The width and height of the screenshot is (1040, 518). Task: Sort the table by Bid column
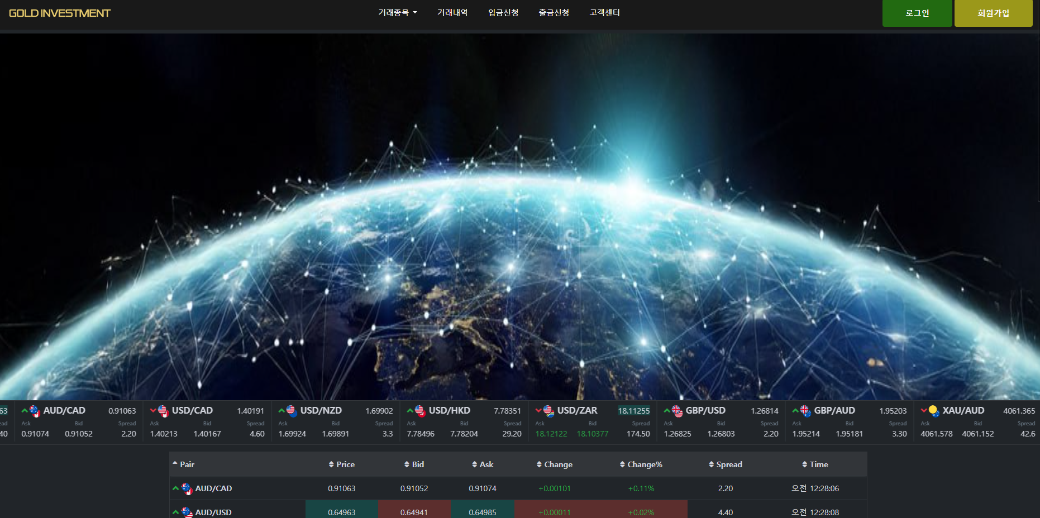[x=414, y=464]
